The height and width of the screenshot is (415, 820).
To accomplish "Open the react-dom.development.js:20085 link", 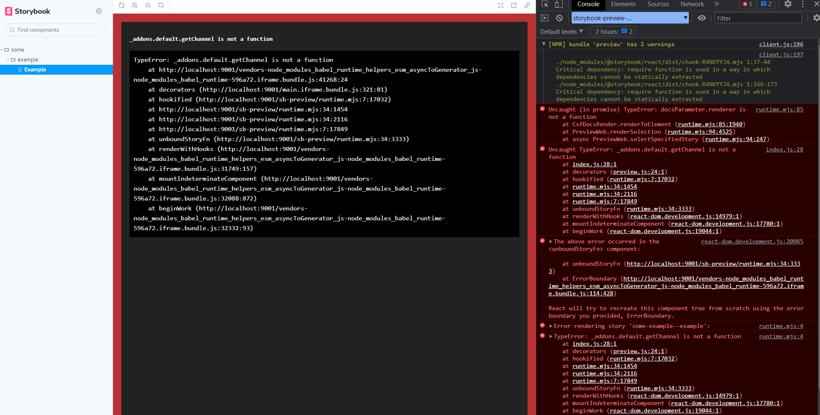I will click(x=752, y=241).
